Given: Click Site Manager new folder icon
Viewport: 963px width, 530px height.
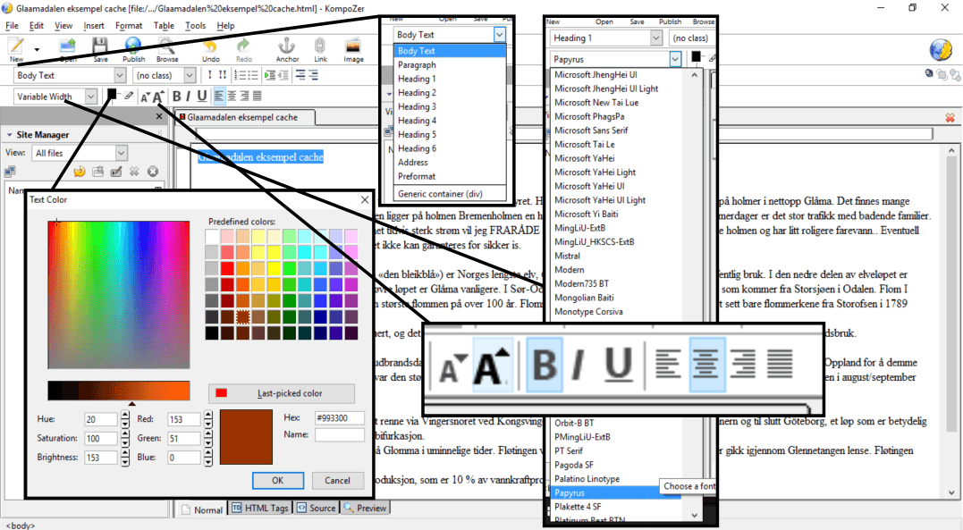Looking at the screenshot, I should pos(97,172).
